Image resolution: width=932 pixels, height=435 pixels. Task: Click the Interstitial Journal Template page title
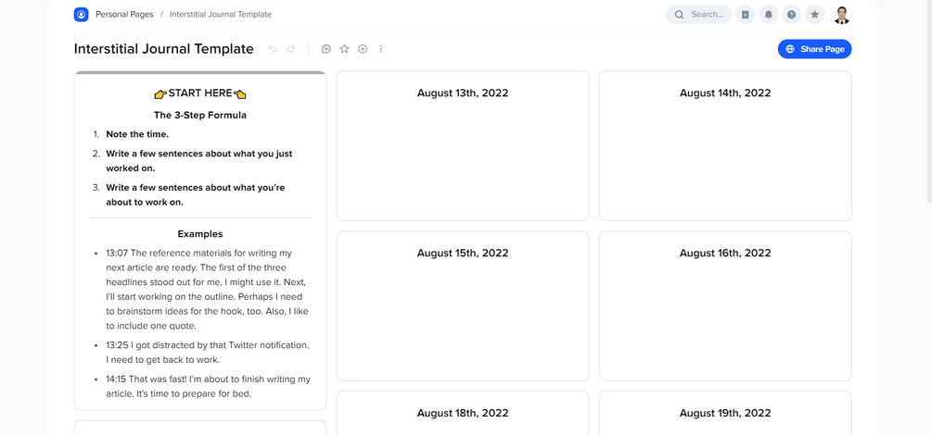click(164, 49)
